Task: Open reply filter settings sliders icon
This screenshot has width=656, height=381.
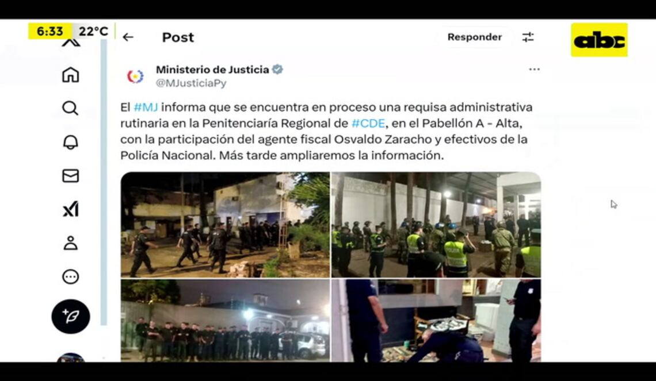Action: point(528,37)
